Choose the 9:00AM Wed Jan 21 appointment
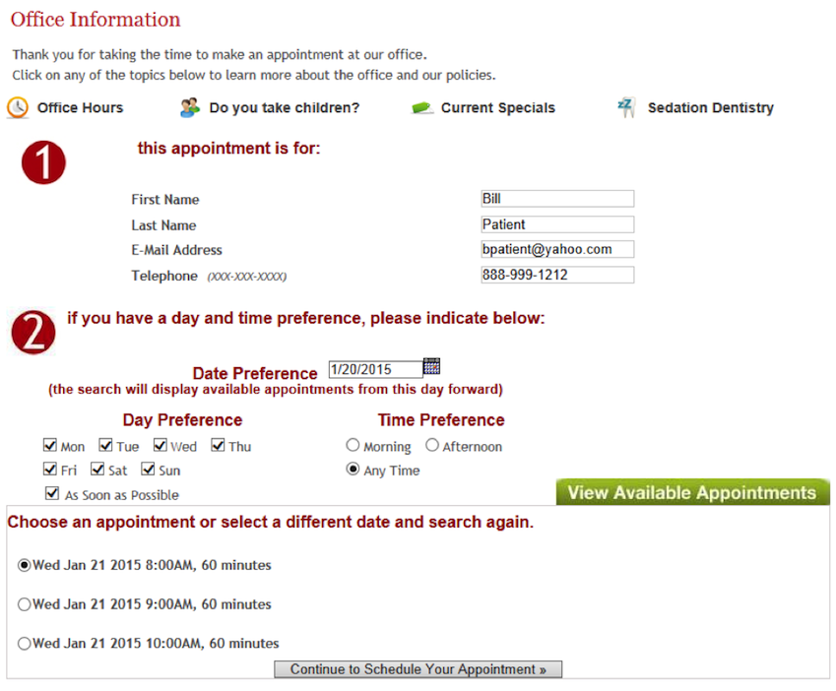 [25, 604]
